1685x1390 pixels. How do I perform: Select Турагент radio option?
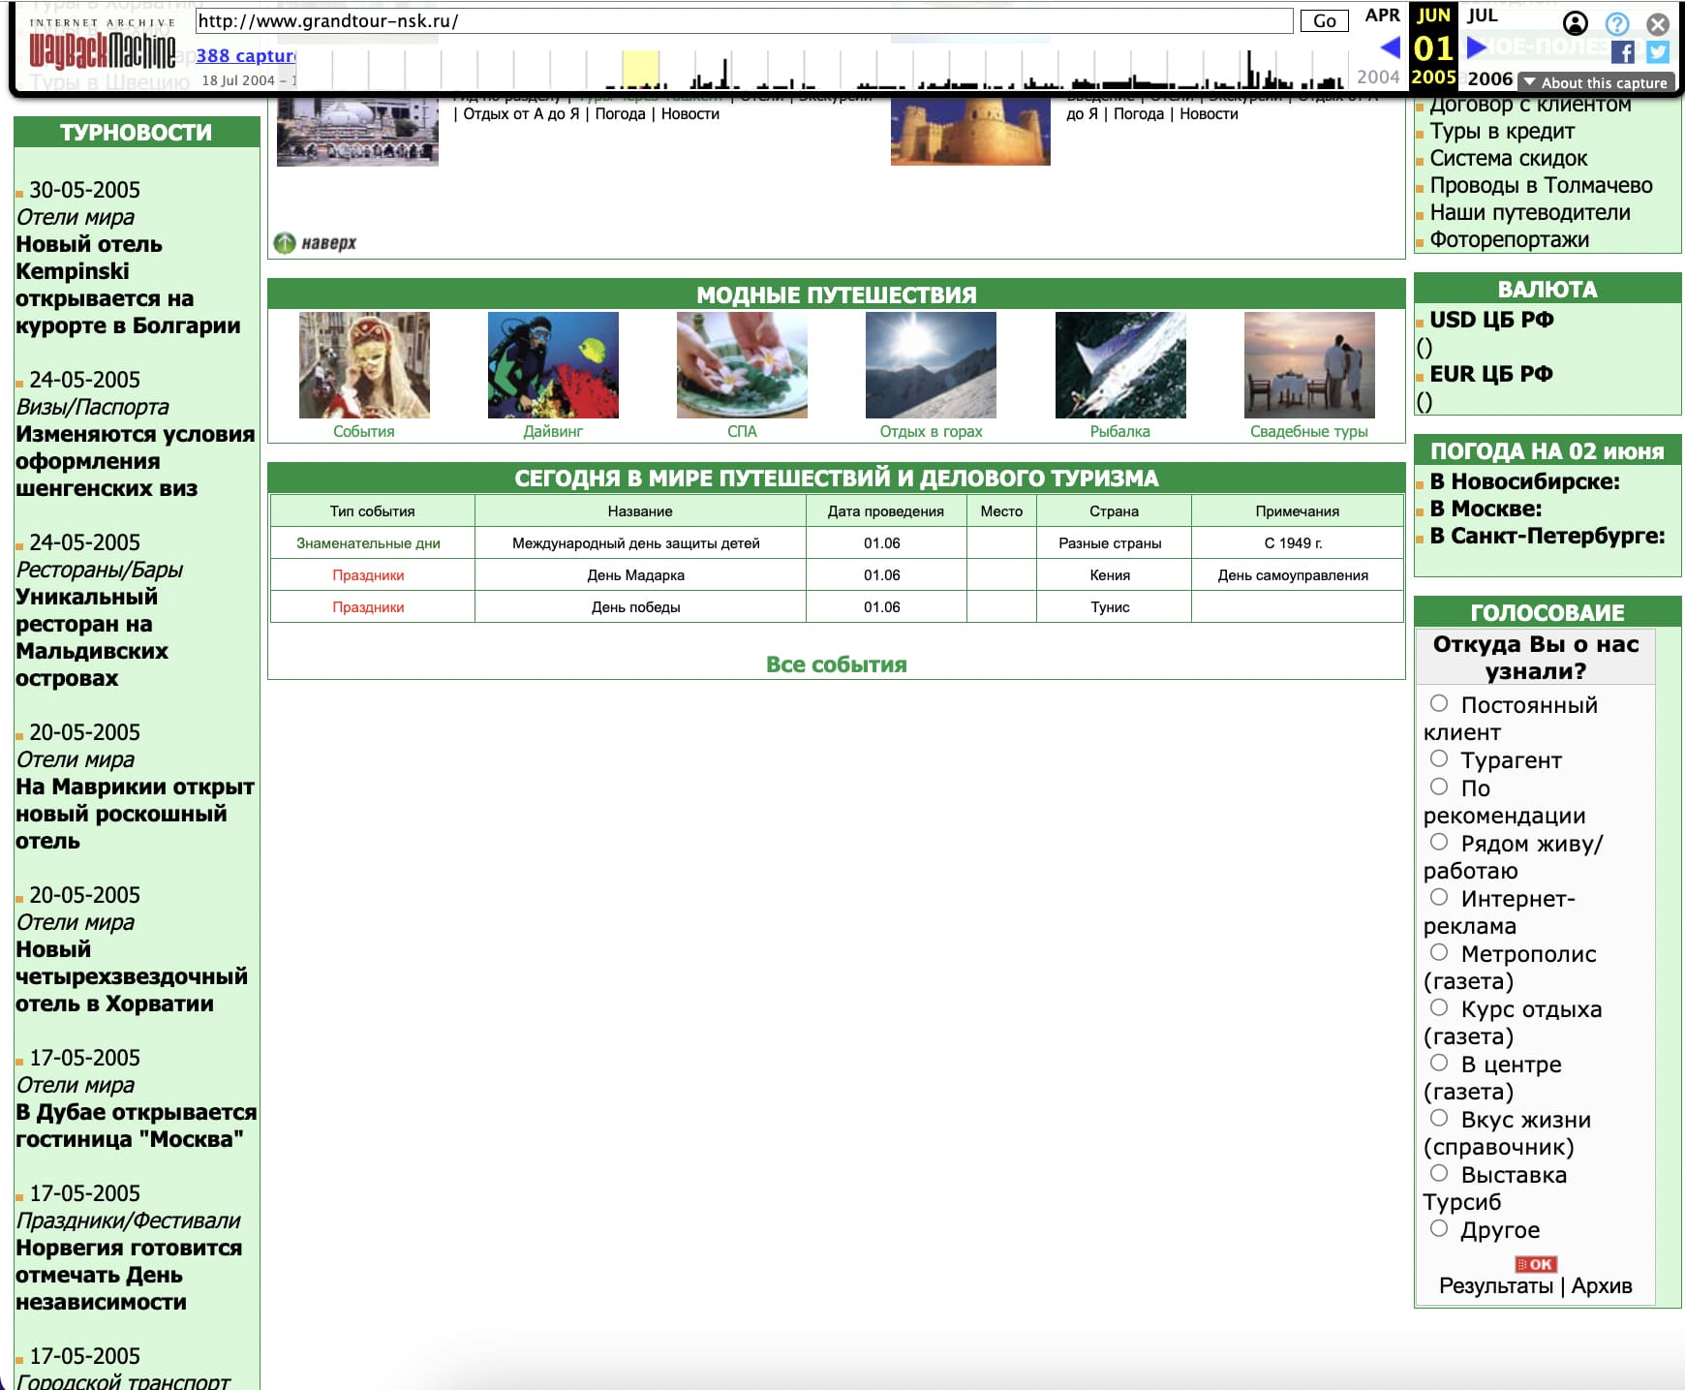click(x=1439, y=758)
